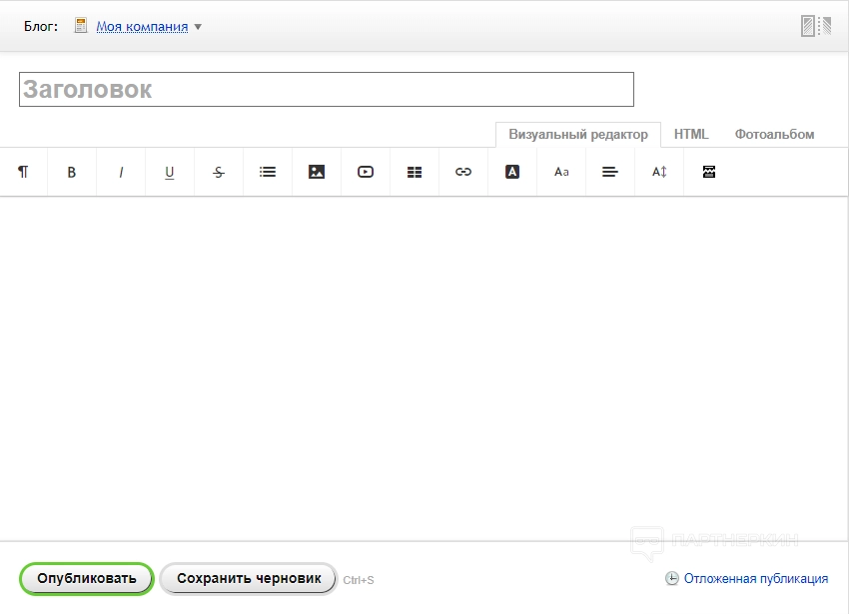Insert a video into the post
The image size is (849, 614).
tap(366, 172)
